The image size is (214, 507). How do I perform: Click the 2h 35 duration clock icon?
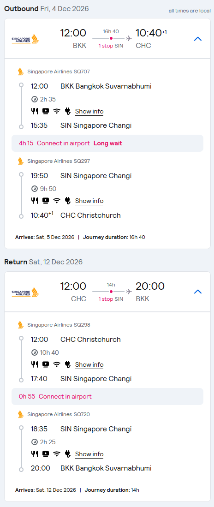pyautogui.click(x=34, y=99)
